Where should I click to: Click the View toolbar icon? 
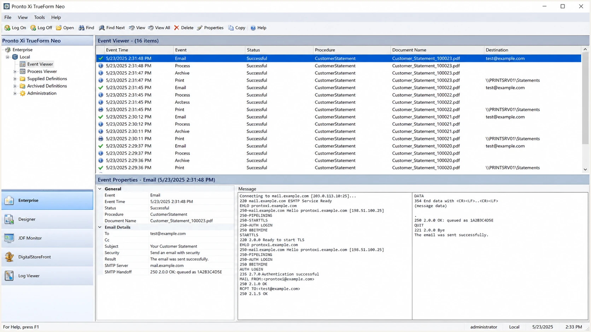point(132,28)
